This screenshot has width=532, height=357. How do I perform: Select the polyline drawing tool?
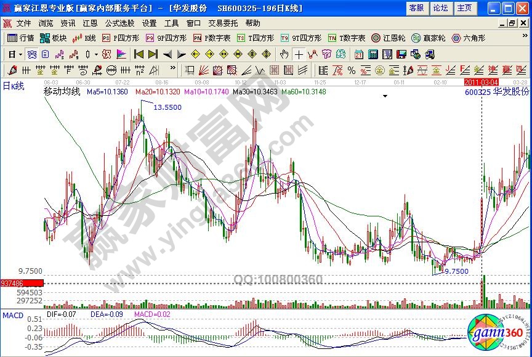point(312,54)
